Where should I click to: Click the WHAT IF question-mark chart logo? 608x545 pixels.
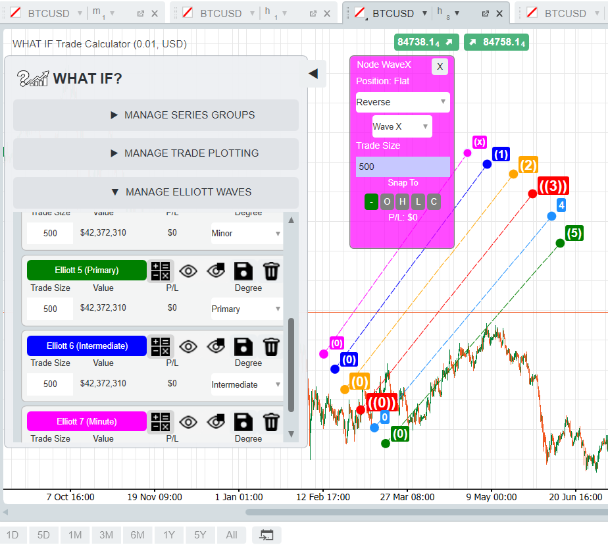coord(33,78)
